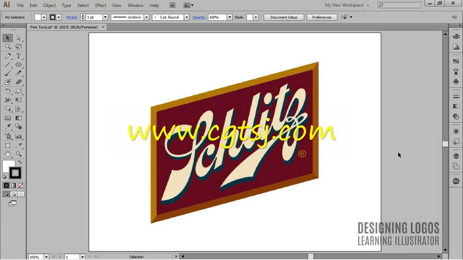Select the Gradient tool
This screenshot has width=463, height=260.
coord(19,118)
